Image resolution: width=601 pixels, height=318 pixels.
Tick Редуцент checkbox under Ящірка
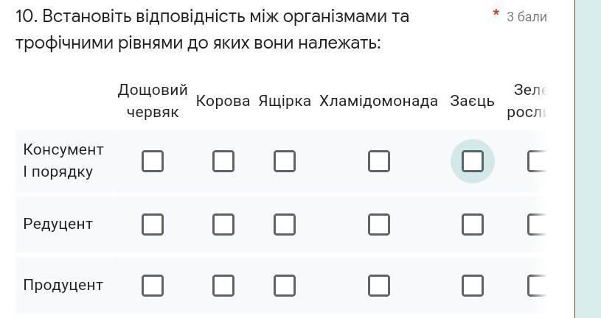click(285, 224)
